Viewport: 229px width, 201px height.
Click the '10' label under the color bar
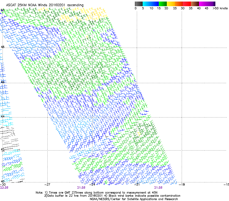click(151, 8)
